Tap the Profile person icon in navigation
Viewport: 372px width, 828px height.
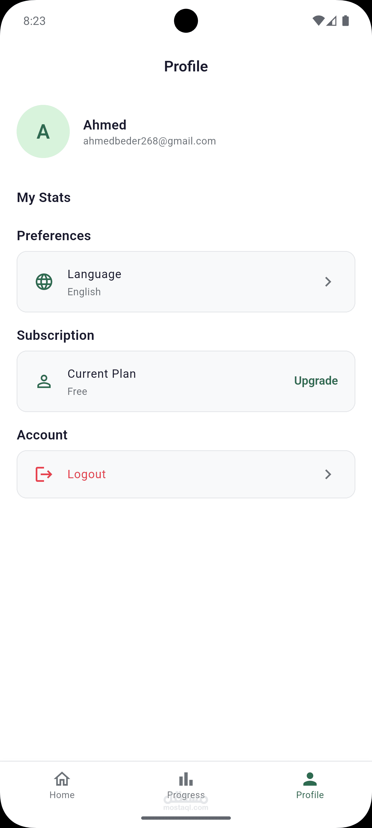[x=310, y=779]
